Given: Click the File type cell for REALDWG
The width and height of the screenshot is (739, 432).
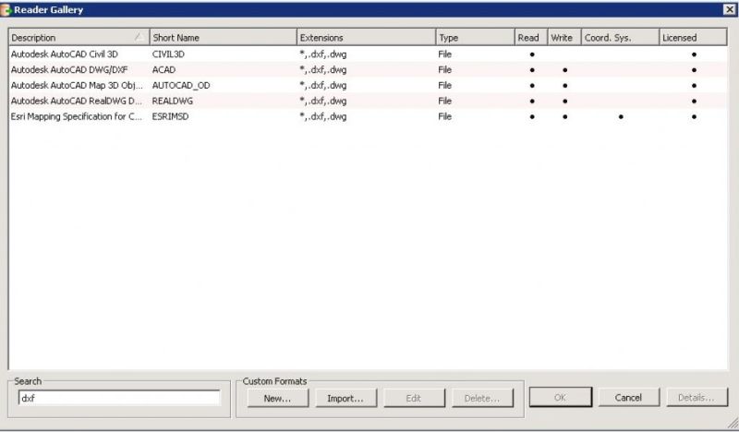Looking at the screenshot, I should 444,101.
